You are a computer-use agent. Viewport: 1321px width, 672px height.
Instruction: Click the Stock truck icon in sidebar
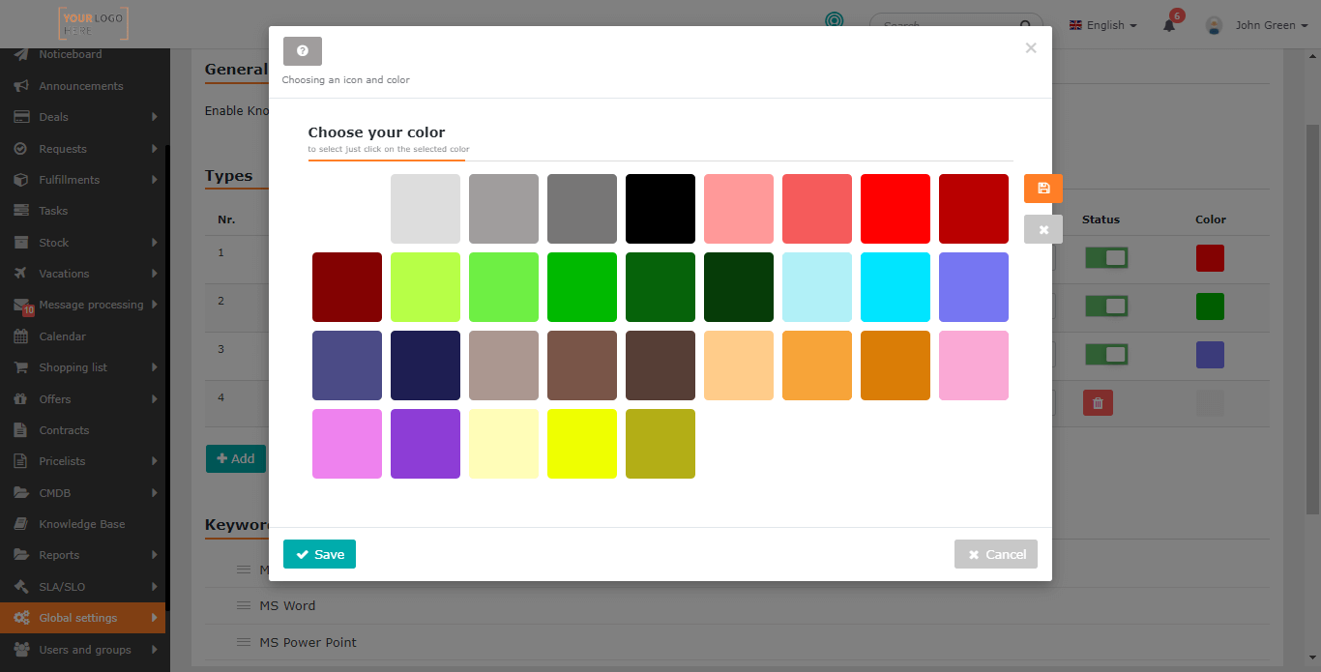tap(21, 243)
